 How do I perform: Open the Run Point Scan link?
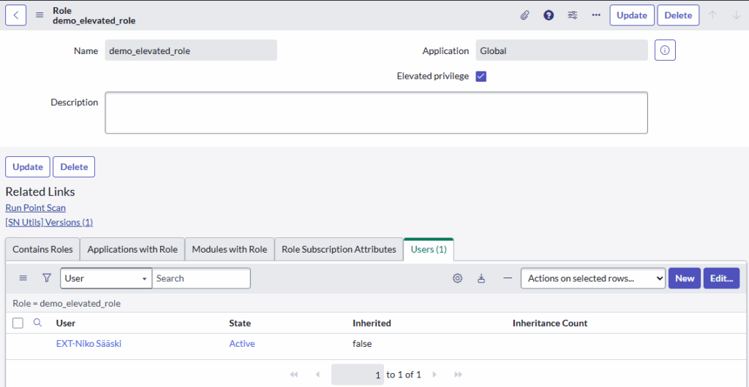pos(35,208)
